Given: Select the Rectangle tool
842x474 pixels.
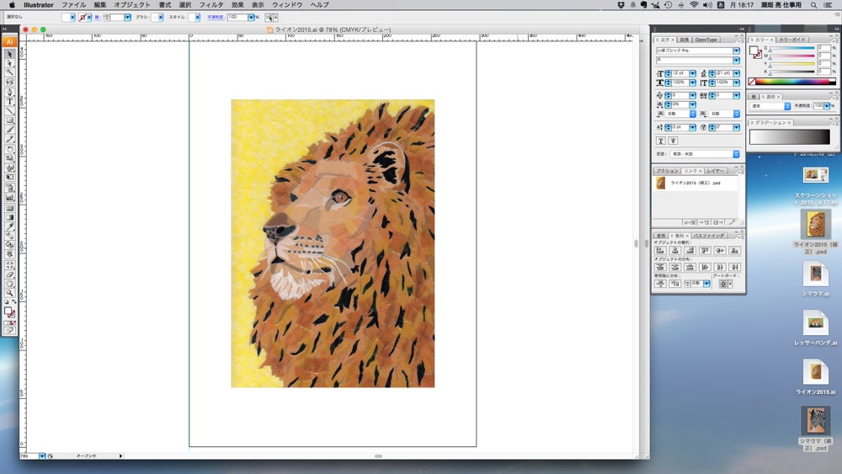Looking at the screenshot, I should click(x=10, y=120).
